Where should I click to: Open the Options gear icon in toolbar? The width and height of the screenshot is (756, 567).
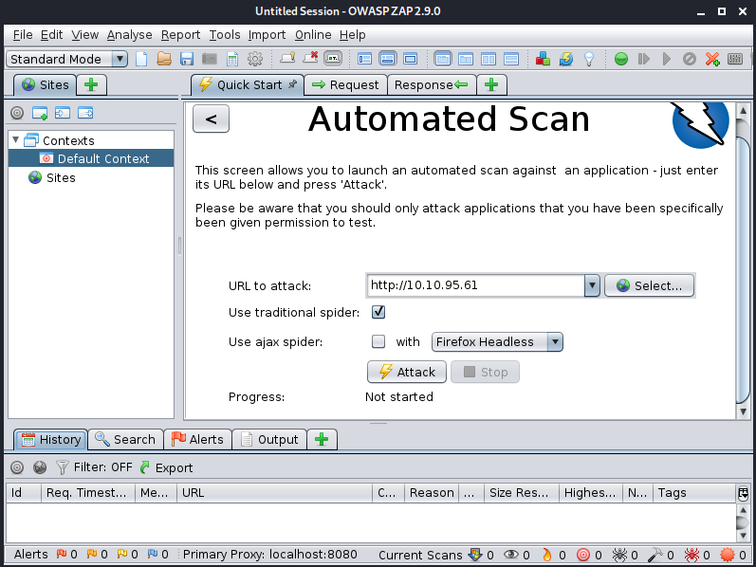click(254, 59)
